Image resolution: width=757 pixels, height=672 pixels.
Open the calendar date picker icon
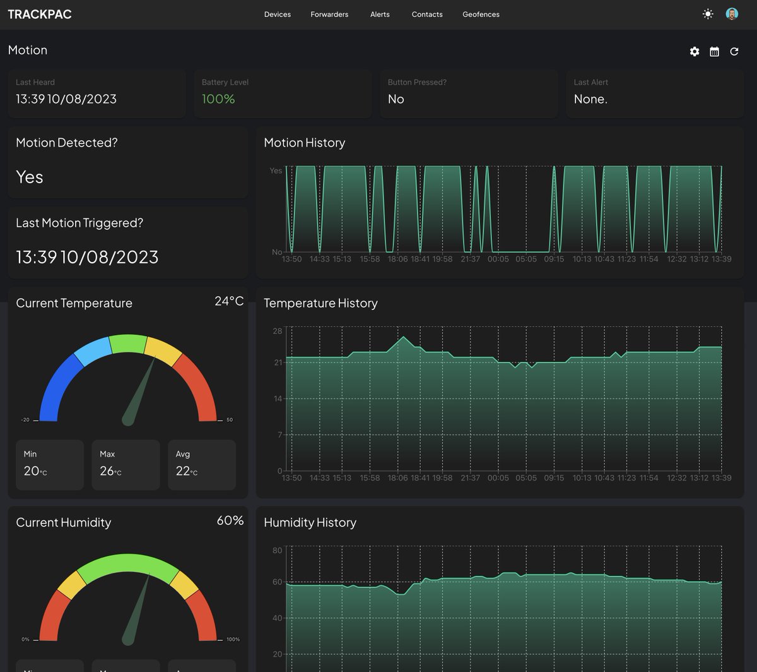click(714, 52)
